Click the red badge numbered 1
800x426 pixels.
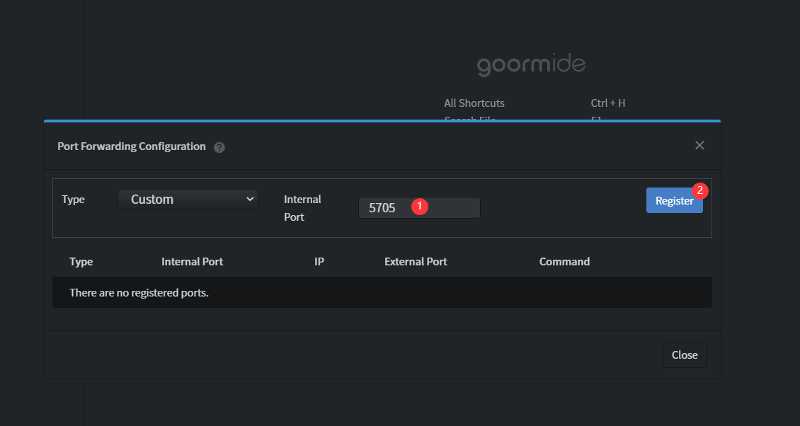pos(419,206)
